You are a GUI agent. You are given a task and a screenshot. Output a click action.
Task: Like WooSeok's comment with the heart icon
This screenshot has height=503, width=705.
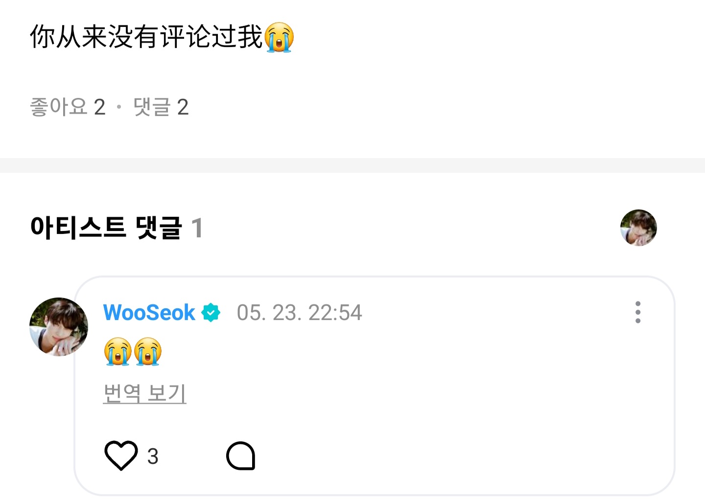[121, 456]
